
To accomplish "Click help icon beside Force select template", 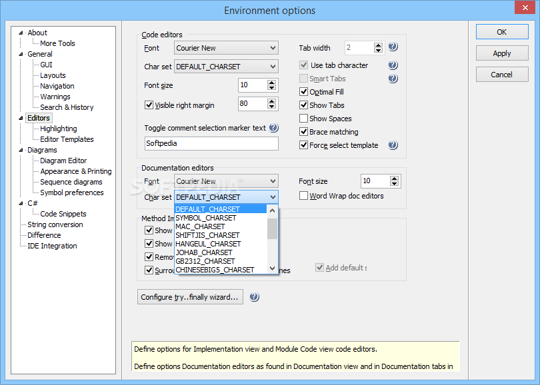I will tap(393, 145).
